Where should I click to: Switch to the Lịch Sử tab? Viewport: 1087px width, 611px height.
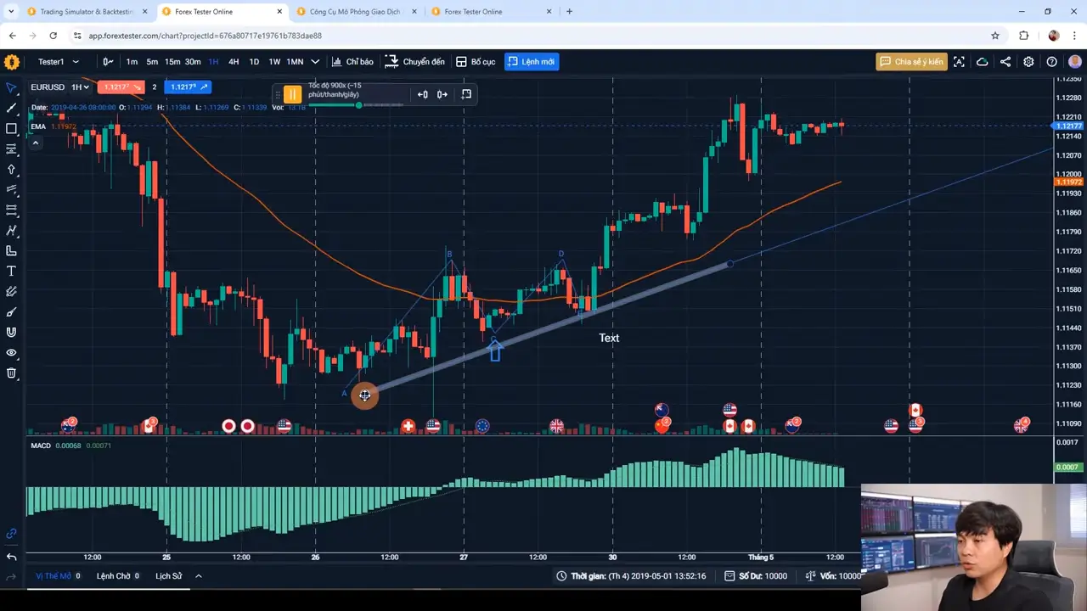click(x=168, y=575)
